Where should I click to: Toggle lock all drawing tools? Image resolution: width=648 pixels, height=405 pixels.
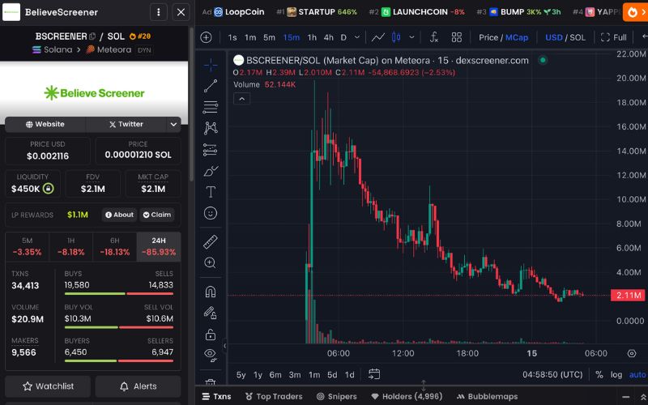tap(211, 334)
